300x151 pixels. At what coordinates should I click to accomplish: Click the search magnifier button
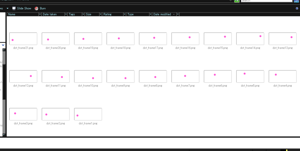click(x=296, y=1)
